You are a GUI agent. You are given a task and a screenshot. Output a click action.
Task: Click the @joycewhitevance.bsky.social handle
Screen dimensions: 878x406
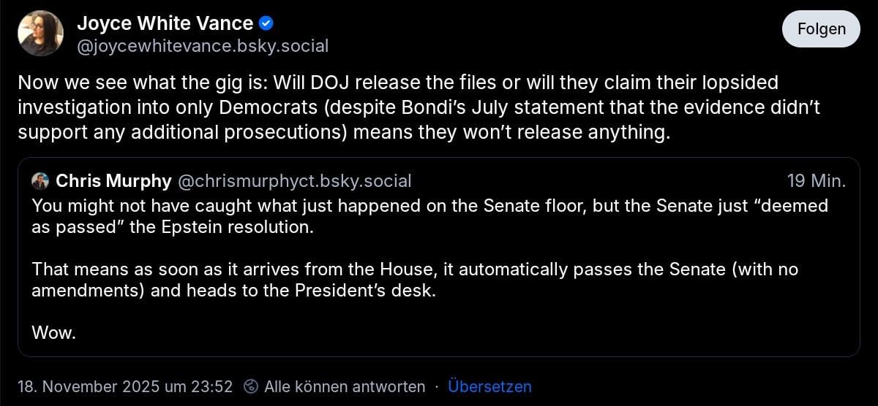pos(203,46)
